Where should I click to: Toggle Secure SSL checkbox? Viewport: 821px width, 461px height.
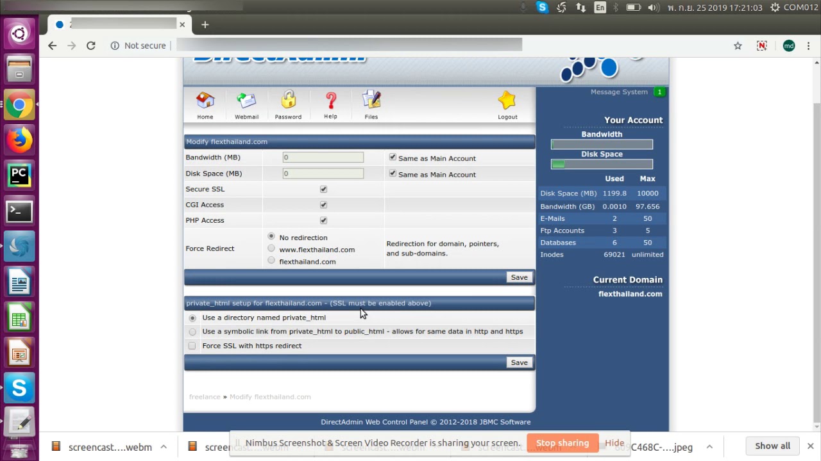(x=323, y=190)
